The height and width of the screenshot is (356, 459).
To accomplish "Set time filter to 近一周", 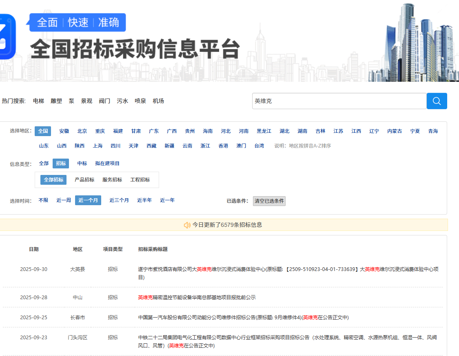I will pyautogui.click(x=64, y=200).
